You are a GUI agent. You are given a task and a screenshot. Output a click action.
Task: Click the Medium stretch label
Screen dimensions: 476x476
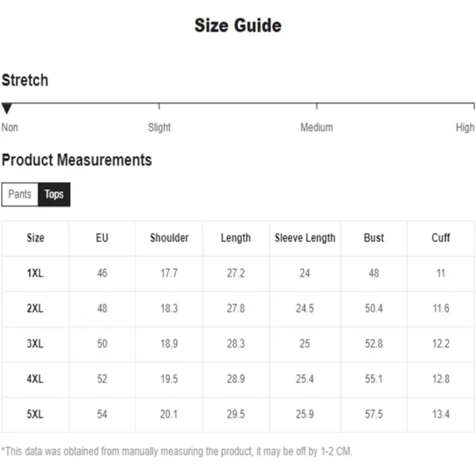point(317,127)
